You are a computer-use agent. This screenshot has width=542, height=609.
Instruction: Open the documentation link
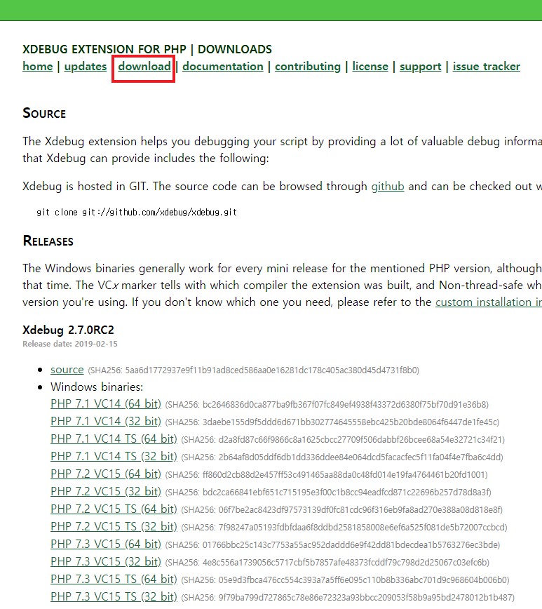pyautogui.click(x=223, y=67)
